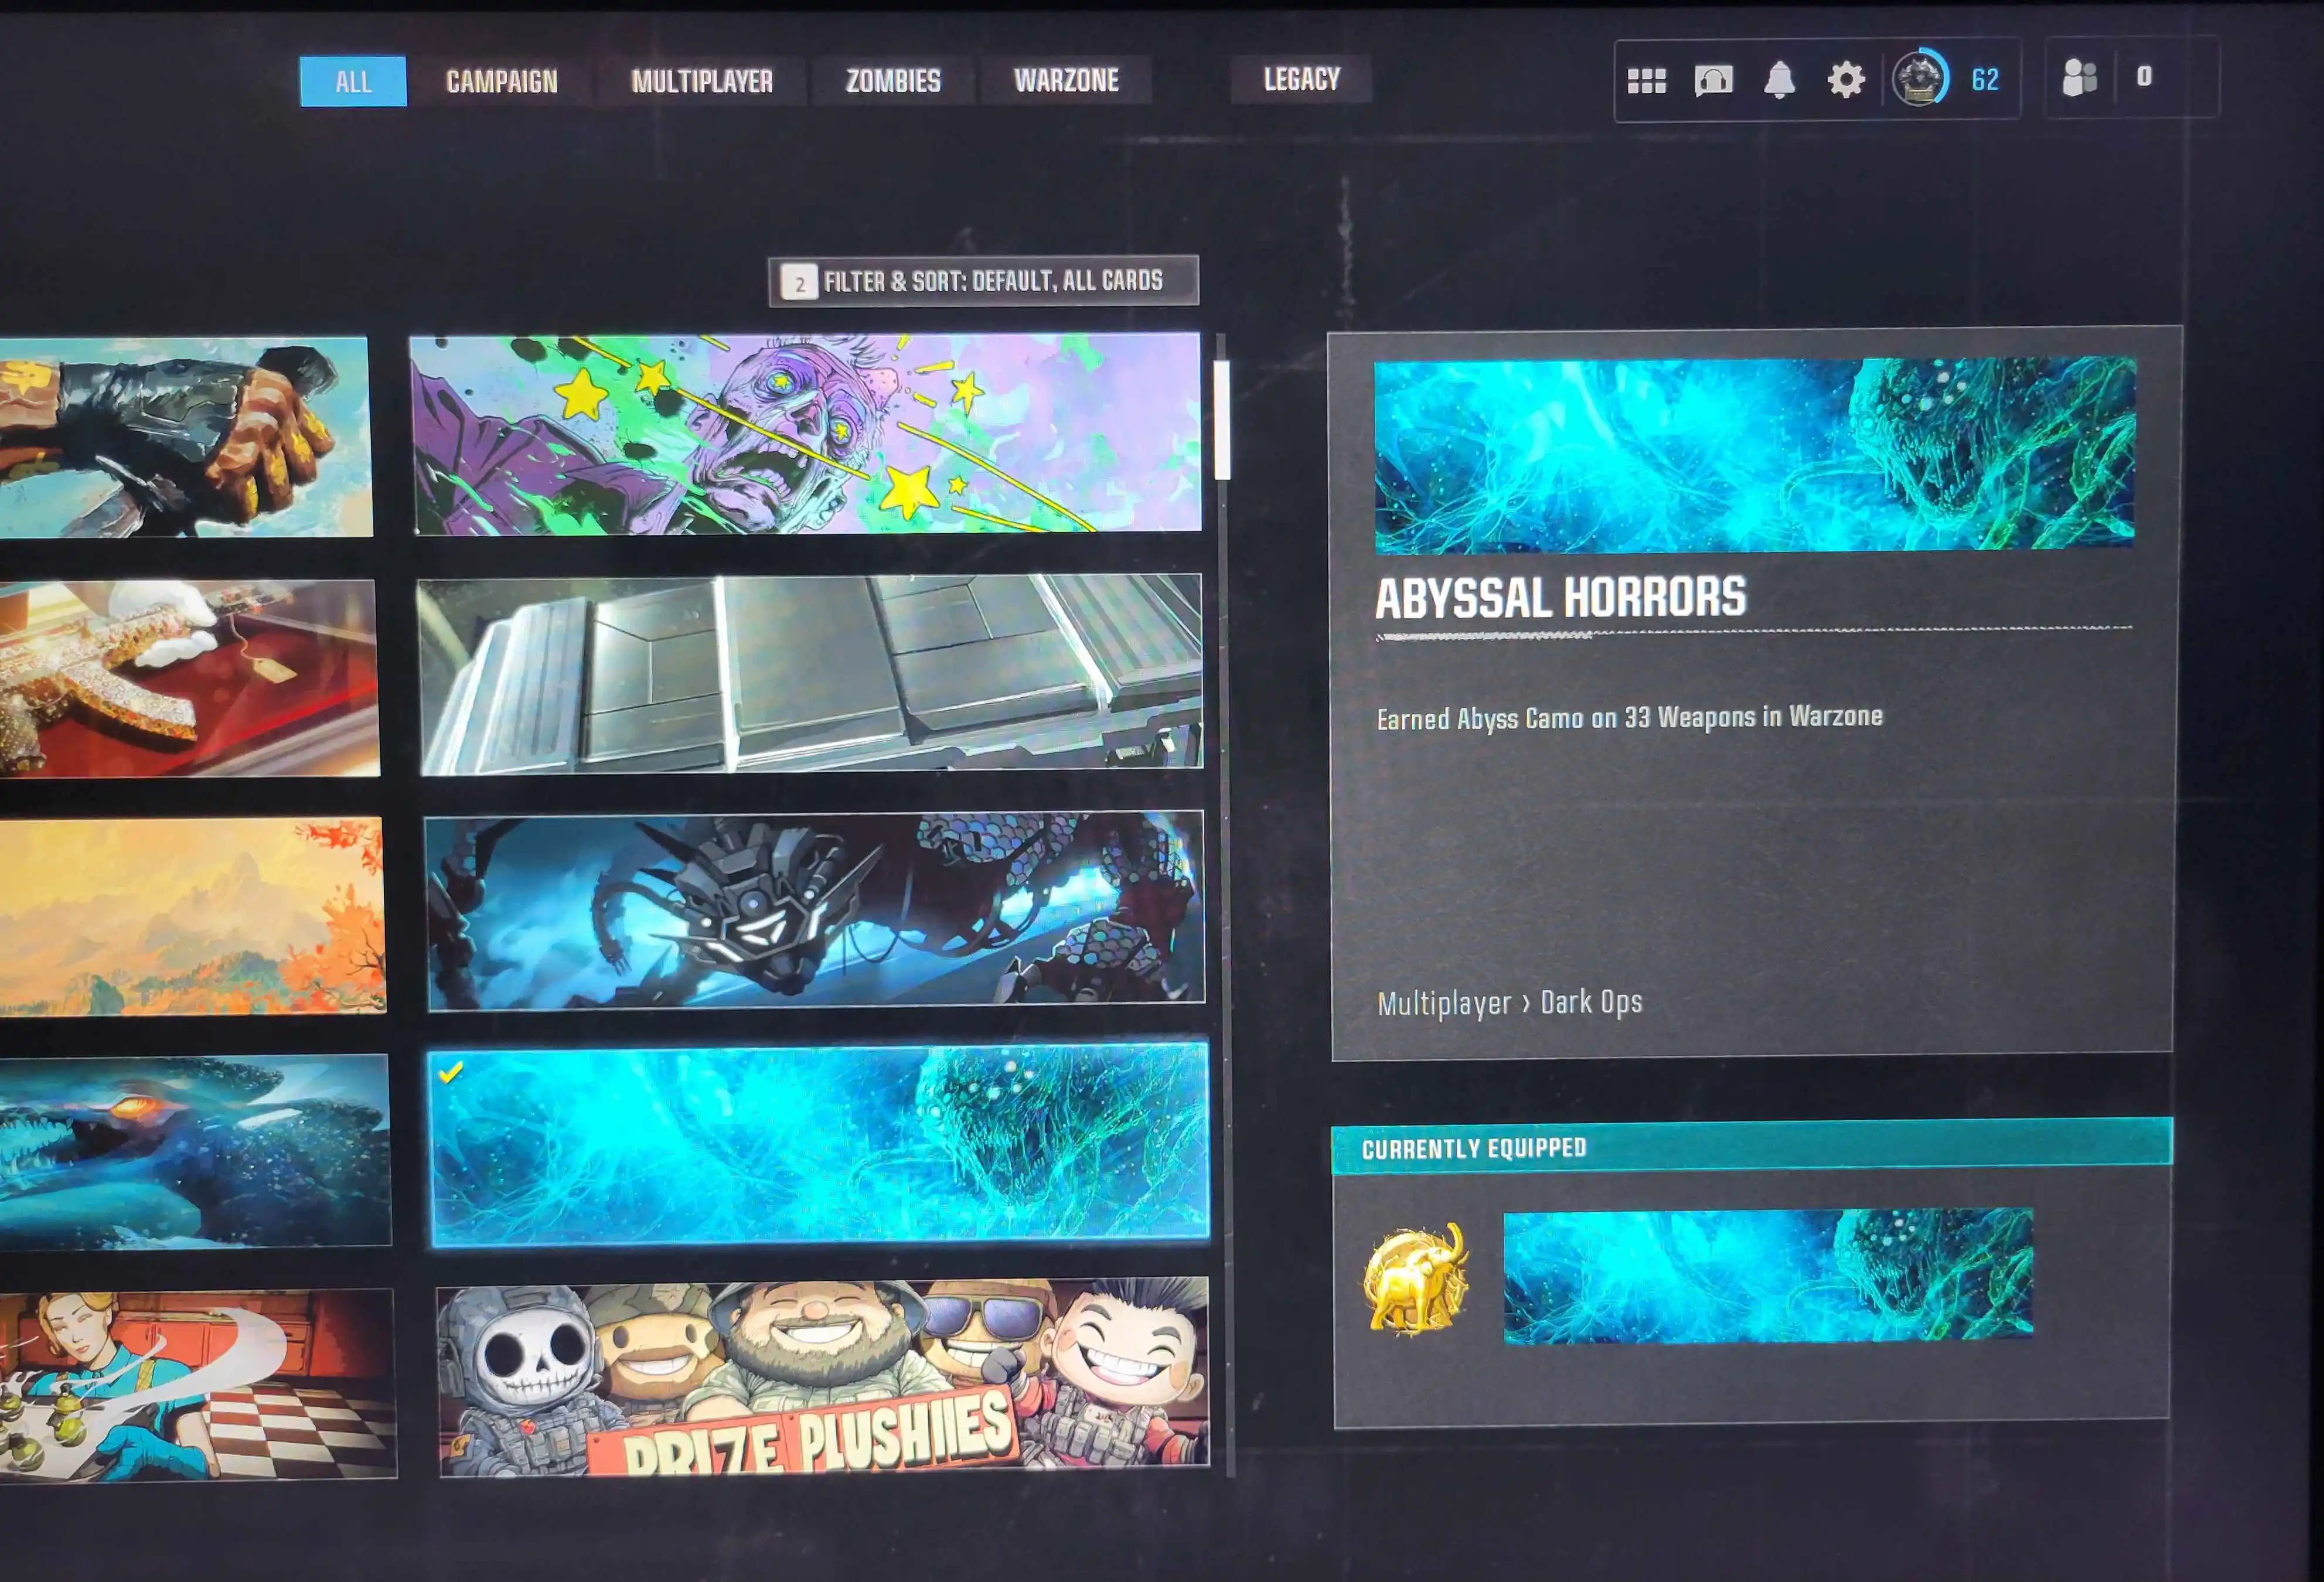This screenshot has width=2324, height=1582.
Task: Select the All filter tab
Action: pos(353,81)
